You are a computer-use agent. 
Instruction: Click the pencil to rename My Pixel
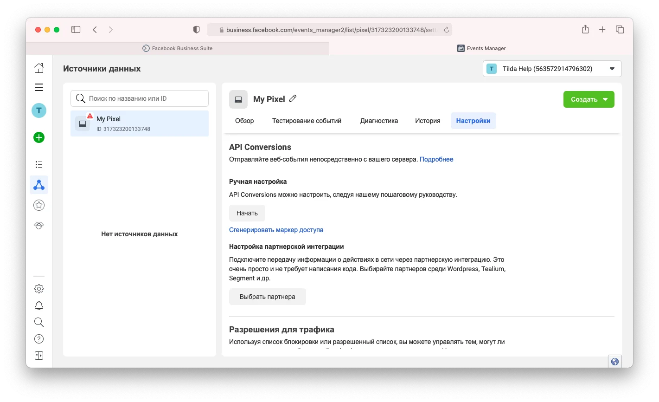point(293,98)
